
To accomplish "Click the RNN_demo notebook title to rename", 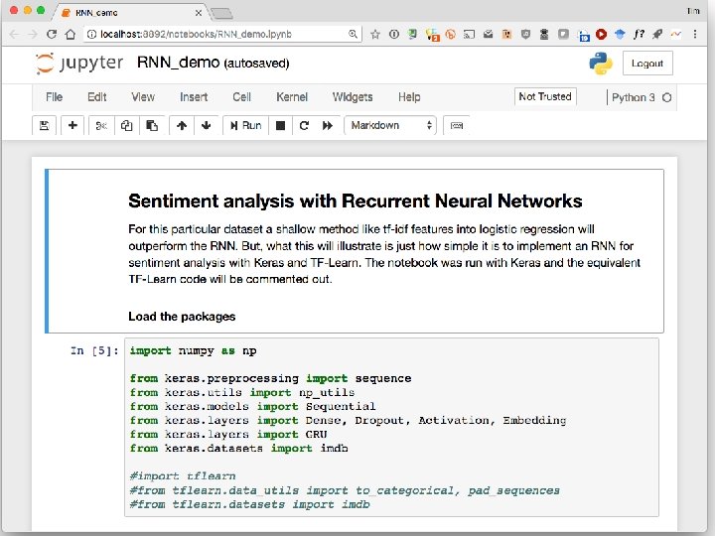I will 179,63.
